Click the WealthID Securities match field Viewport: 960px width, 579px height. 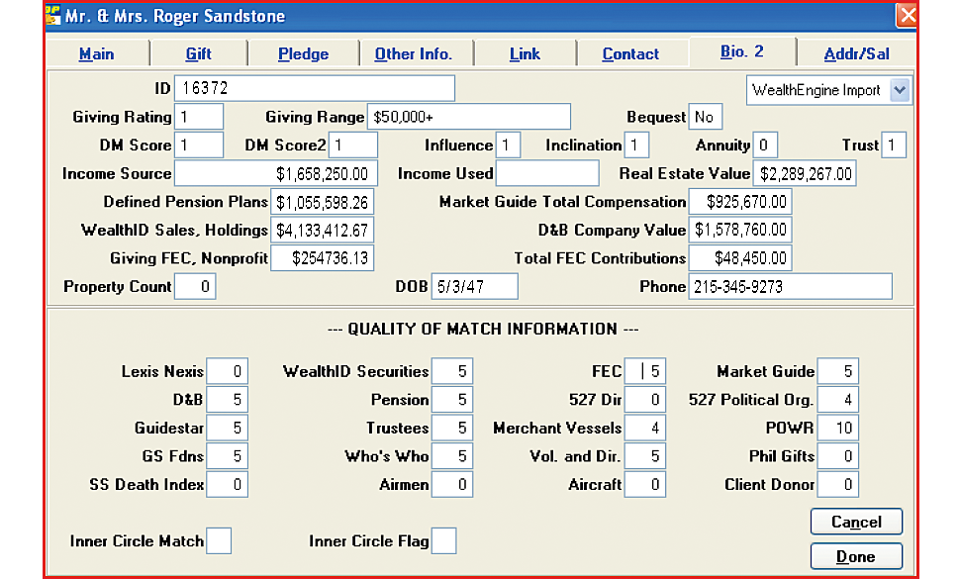pos(452,371)
